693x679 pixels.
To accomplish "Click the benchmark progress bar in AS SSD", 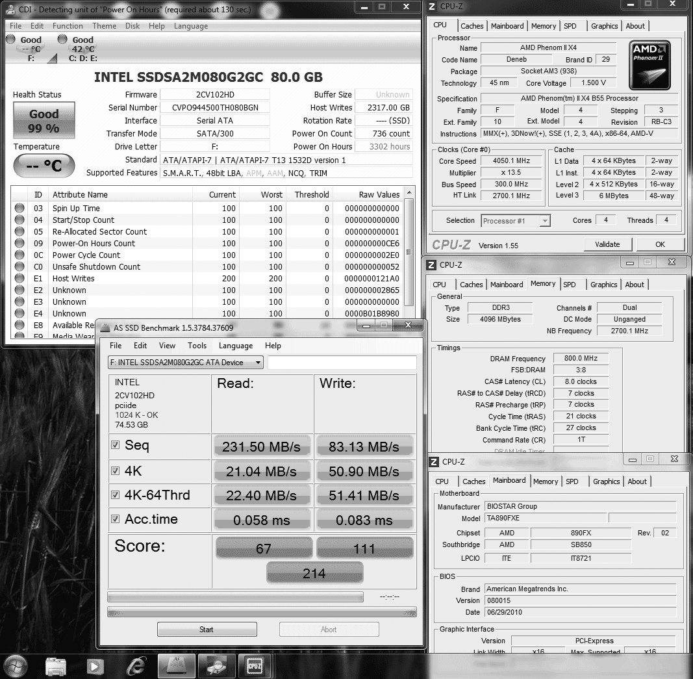I will [235, 597].
